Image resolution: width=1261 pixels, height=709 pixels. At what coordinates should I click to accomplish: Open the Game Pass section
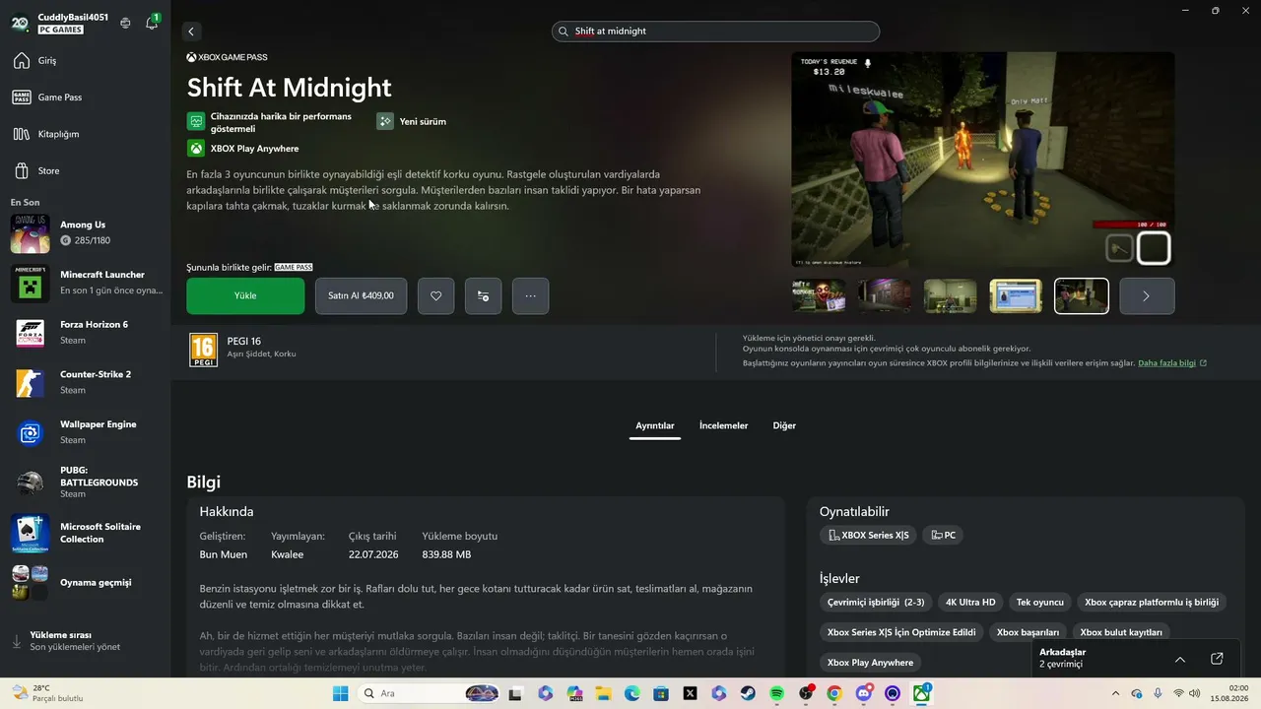[x=85, y=97]
